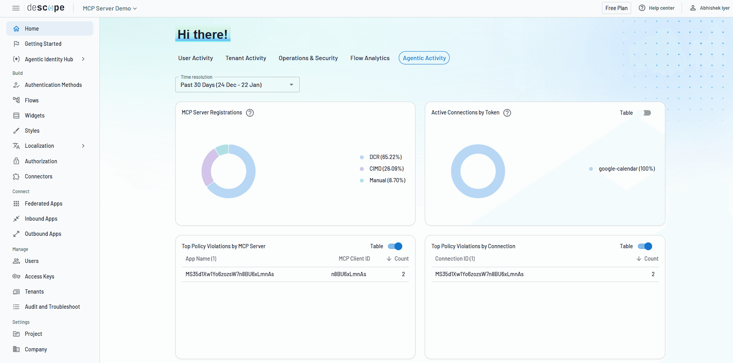The width and height of the screenshot is (733, 363).
Task: Open the Access Keys section
Action: pos(39,276)
